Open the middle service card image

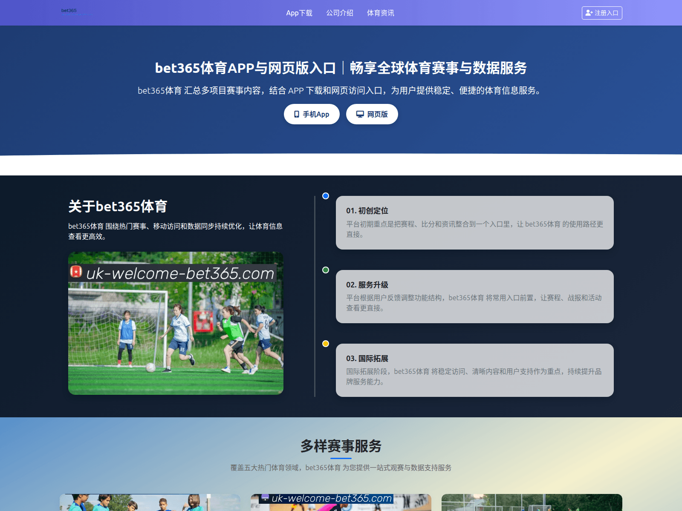coord(341,502)
